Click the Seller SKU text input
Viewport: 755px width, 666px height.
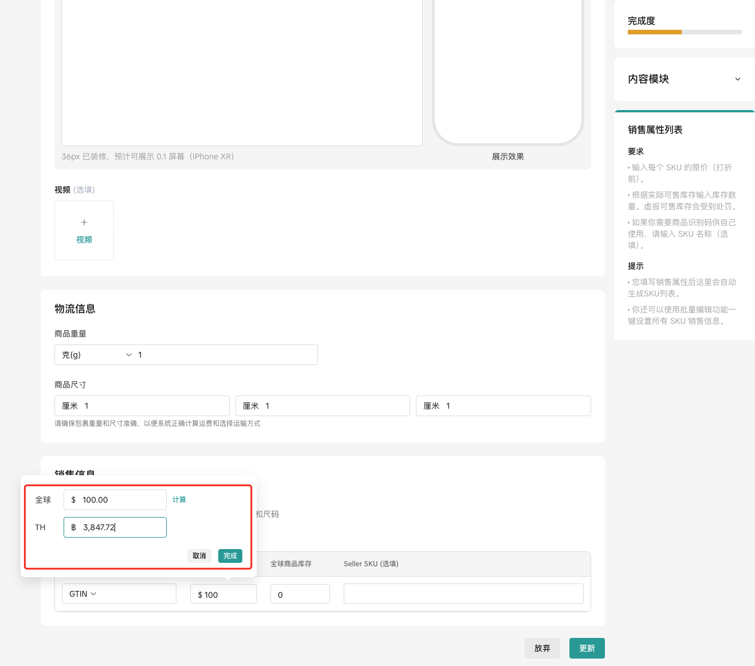[x=463, y=594]
